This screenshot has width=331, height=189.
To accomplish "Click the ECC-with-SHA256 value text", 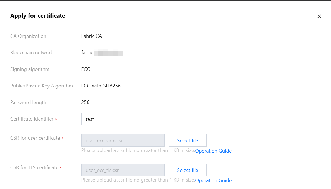I will coord(101,86).
